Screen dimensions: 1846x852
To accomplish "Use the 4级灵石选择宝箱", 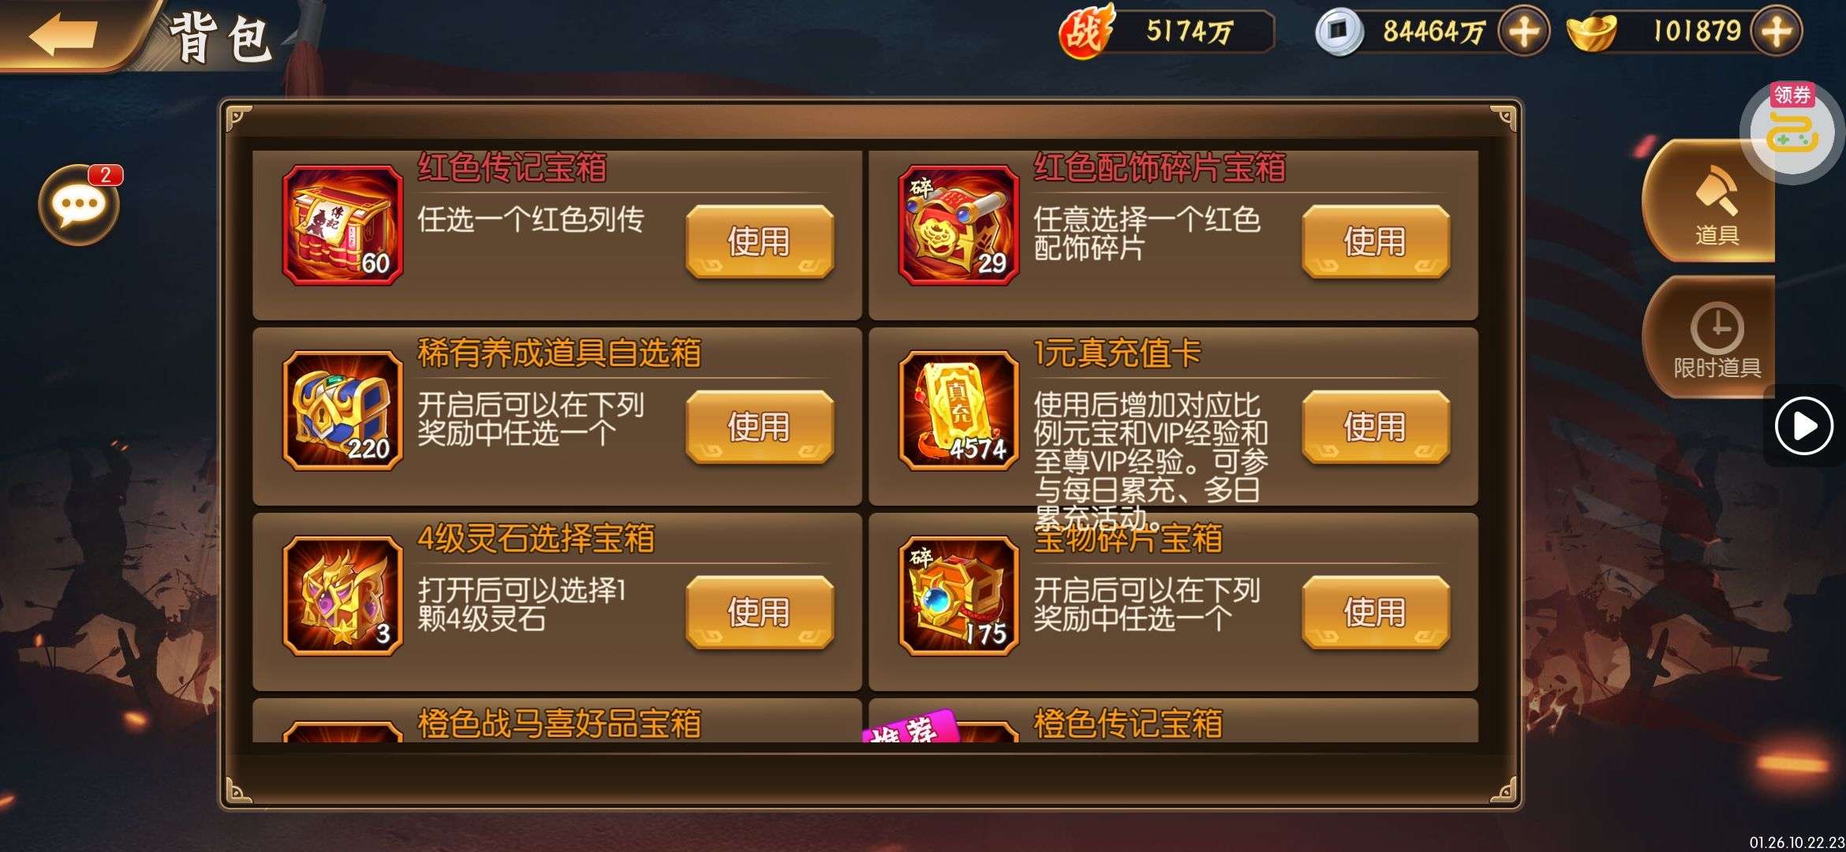I will tap(760, 612).
